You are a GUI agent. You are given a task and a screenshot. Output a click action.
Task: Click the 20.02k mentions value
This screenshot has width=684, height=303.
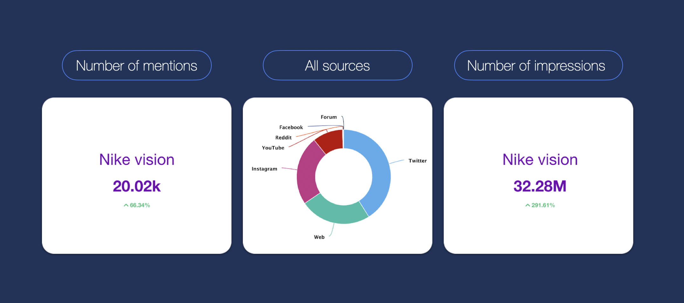137,186
